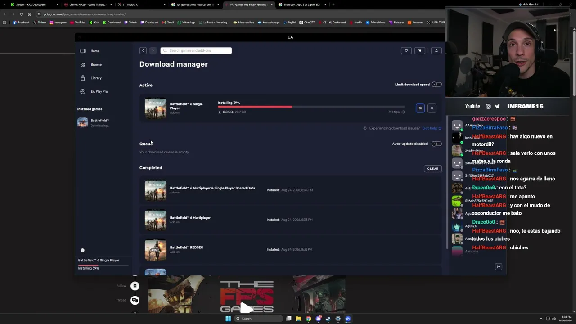Open the taskbar clock and date
576x324 pixels.
tap(566, 319)
